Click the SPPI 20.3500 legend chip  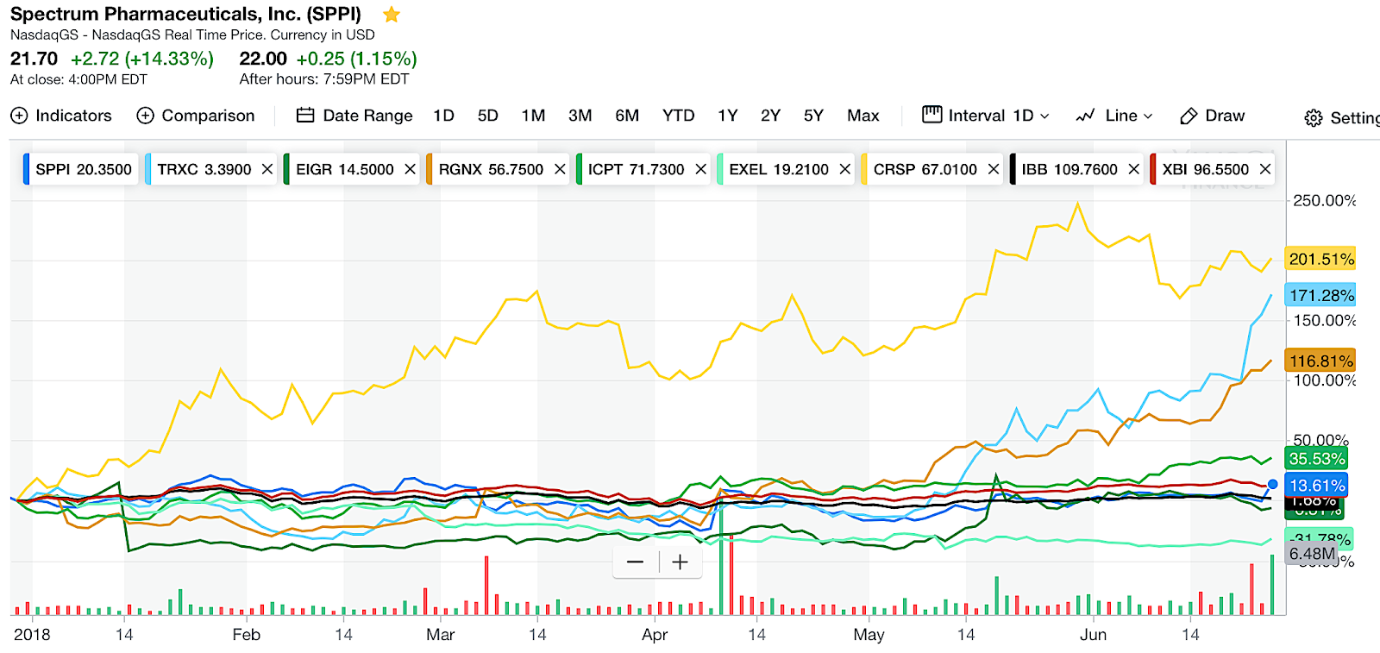coord(82,169)
